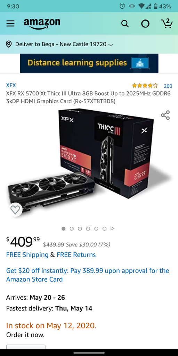This screenshot has height=356, width=178.
Task: Tap the Amazon logo
Action: point(42,24)
